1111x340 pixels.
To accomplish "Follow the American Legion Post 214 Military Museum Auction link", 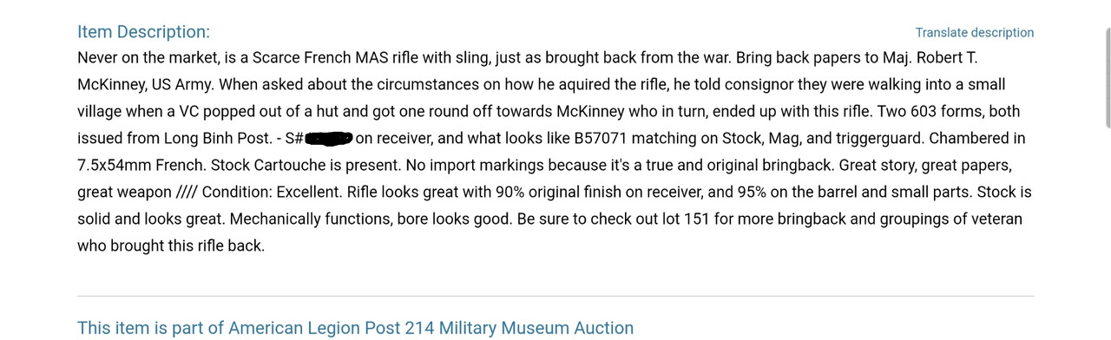I will [355, 328].
